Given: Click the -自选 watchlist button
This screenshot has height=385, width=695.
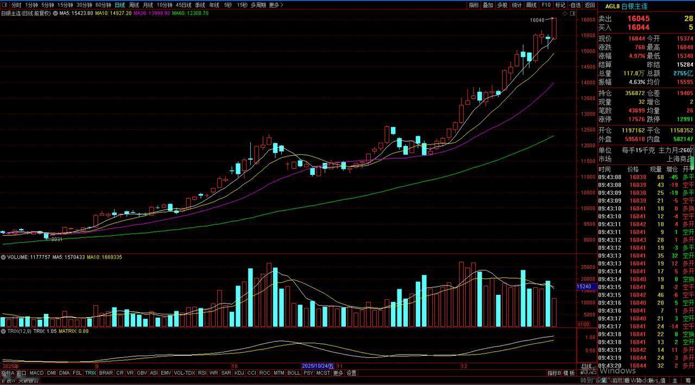Looking at the screenshot, I should pyautogui.click(x=574, y=5).
